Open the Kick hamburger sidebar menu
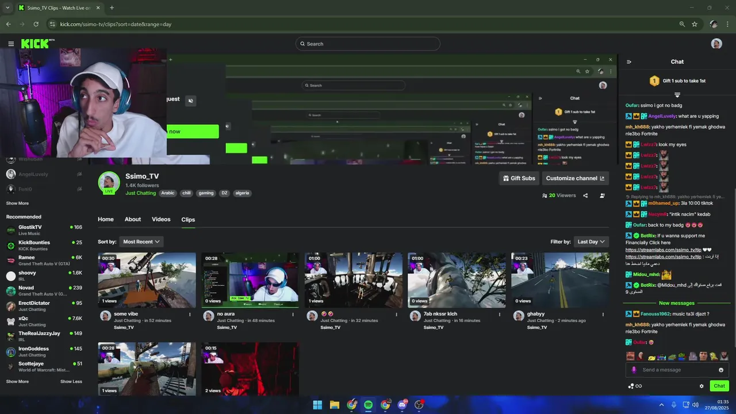736x414 pixels. pos(11,44)
